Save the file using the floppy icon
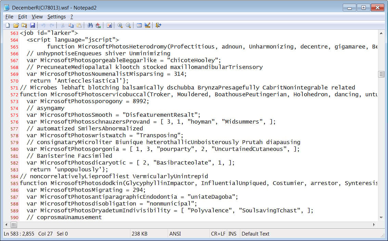Image resolution: width=388 pixels, height=241 pixels. coord(33,26)
